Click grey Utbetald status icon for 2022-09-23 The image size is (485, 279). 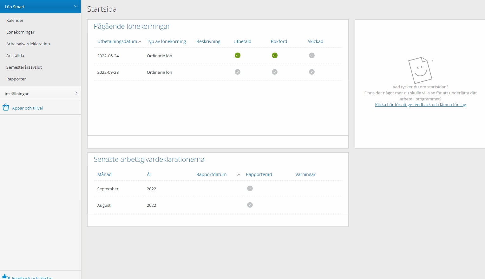pyautogui.click(x=237, y=72)
